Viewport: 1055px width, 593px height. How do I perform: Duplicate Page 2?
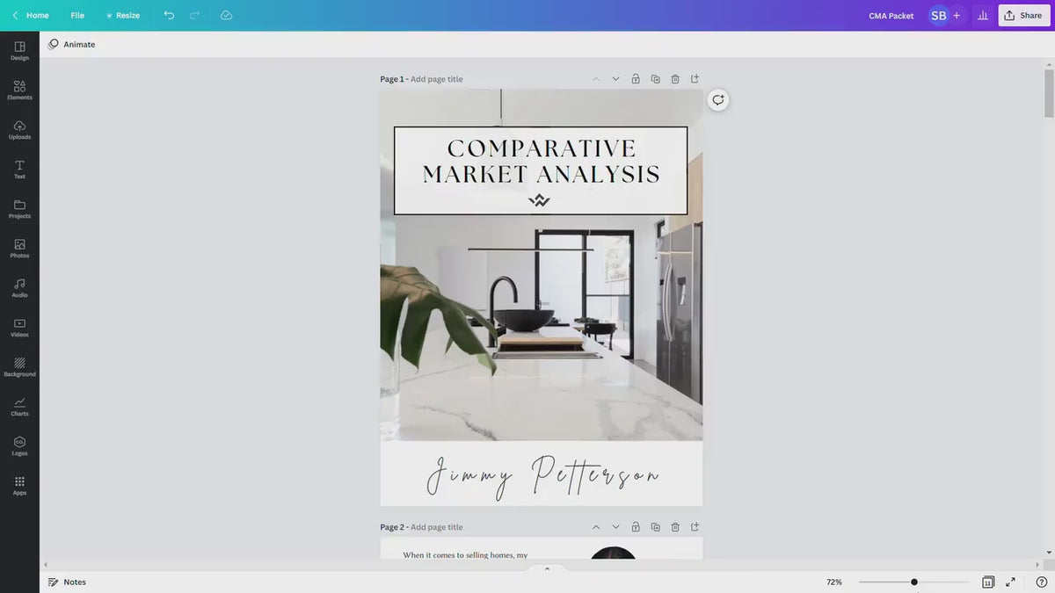655,527
